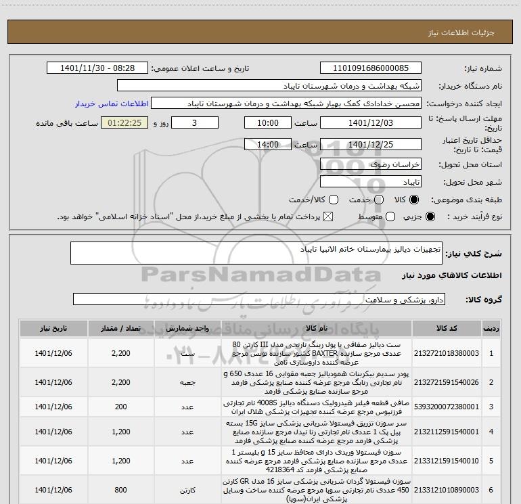Click the تاریخ نیاز column header

point(53,329)
